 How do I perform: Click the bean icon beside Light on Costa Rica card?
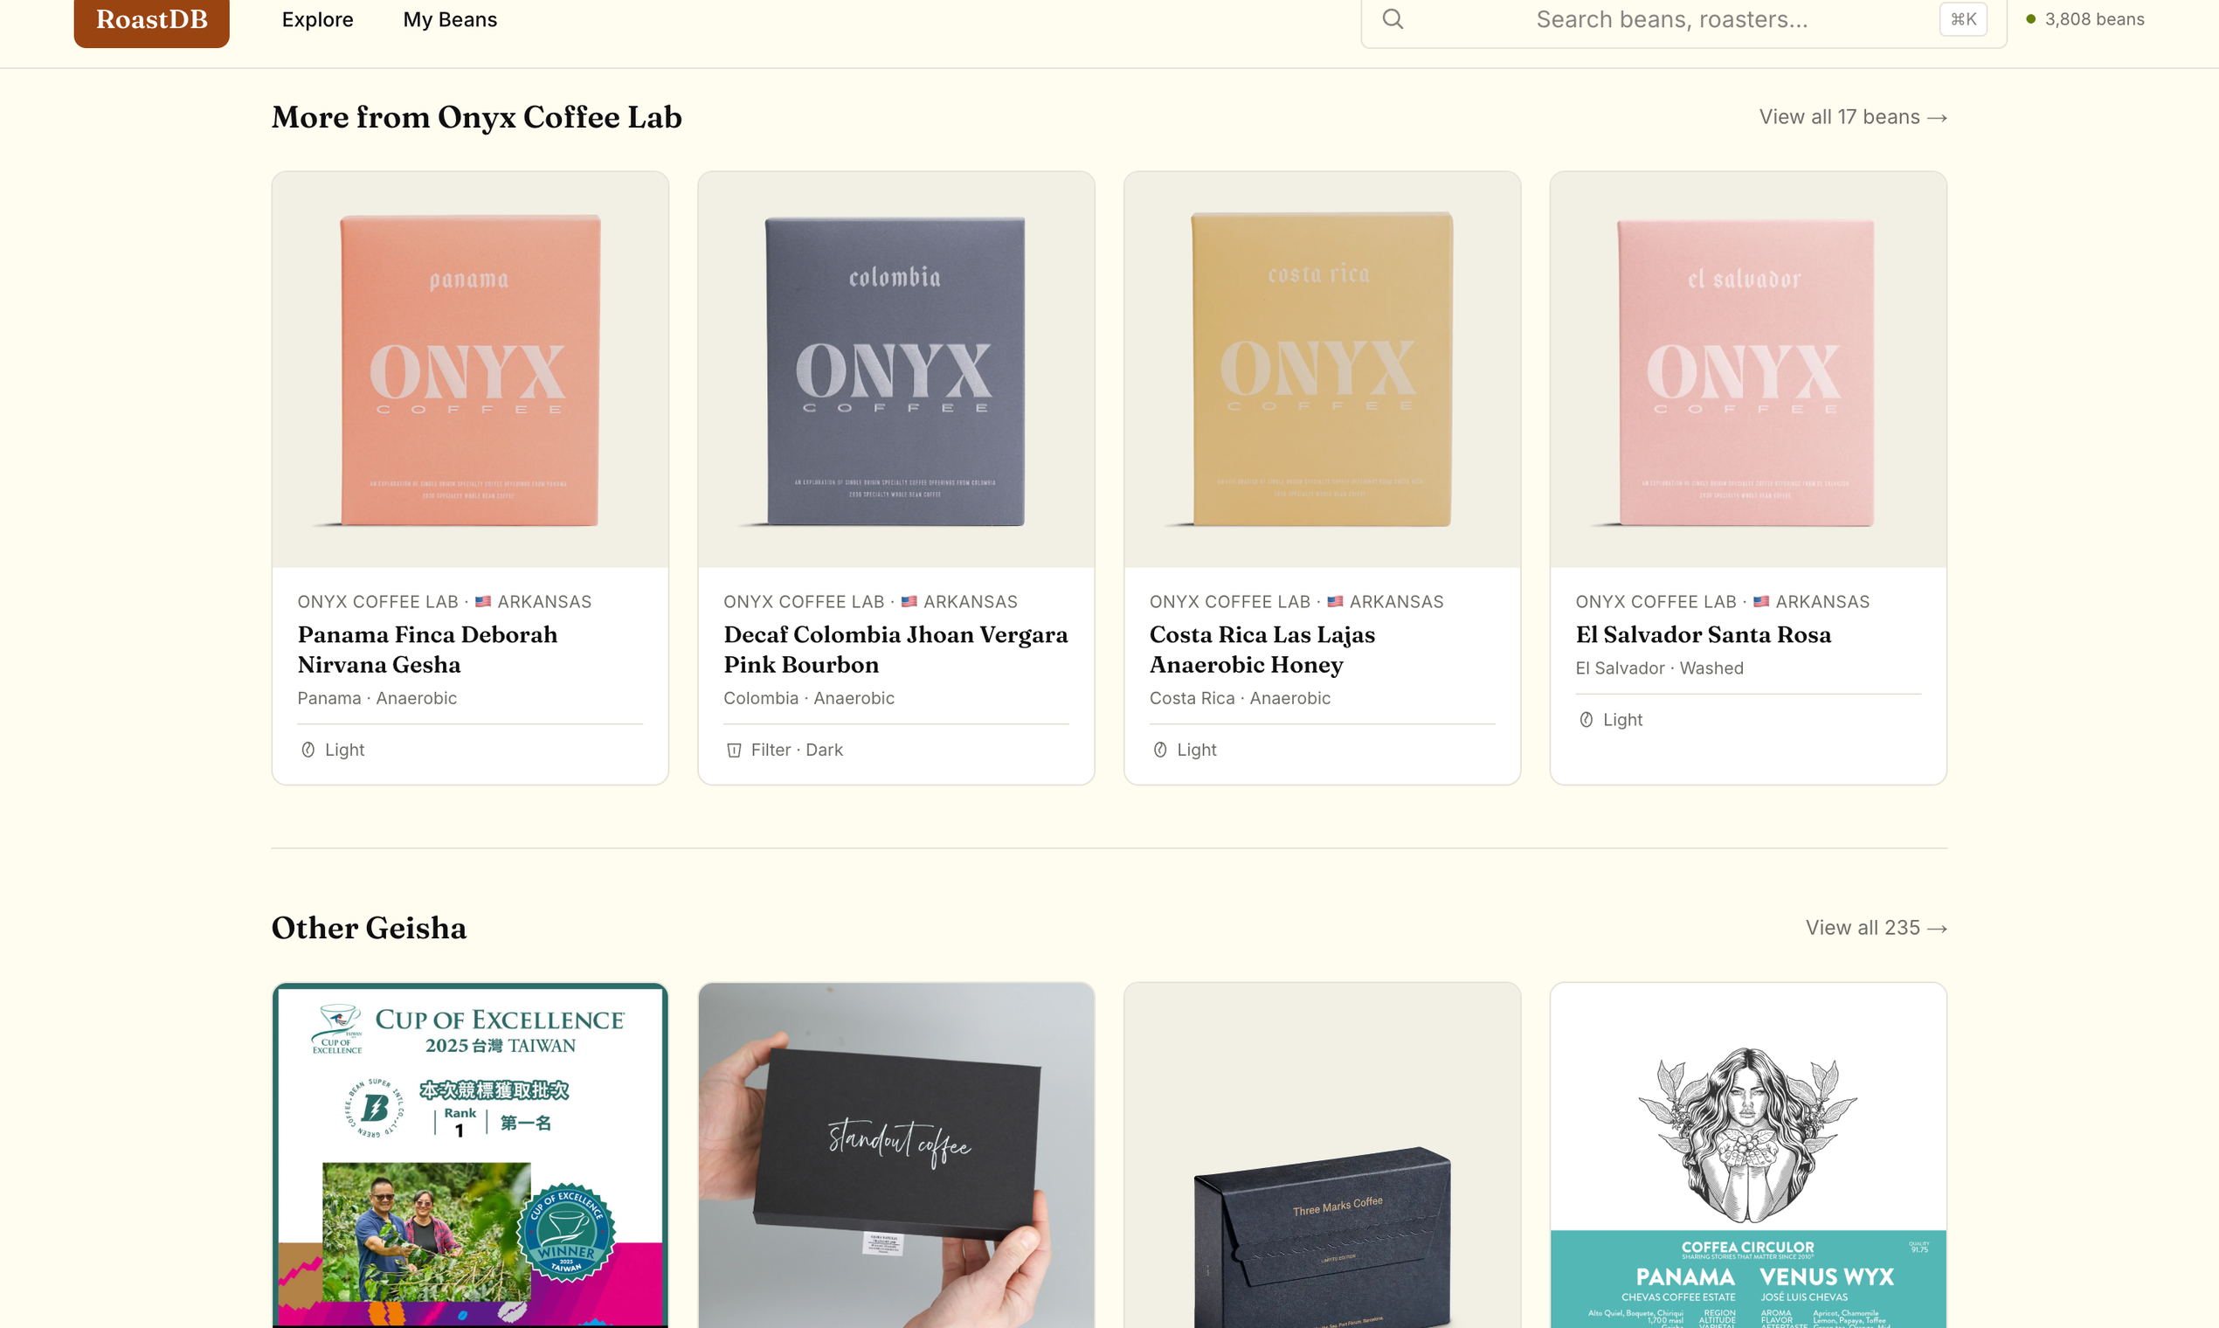click(x=1159, y=749)
